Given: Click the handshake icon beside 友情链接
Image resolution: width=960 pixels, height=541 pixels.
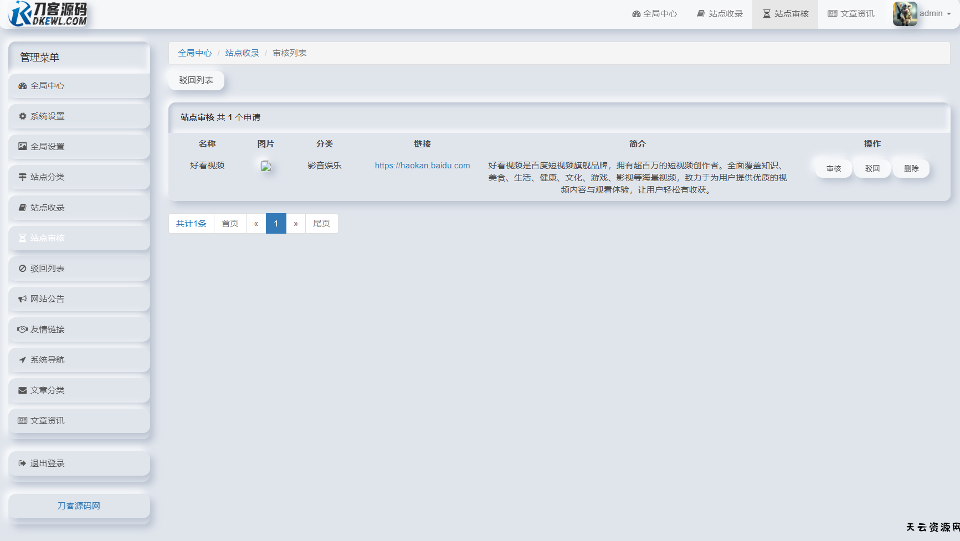Looking at the screenshot, I should [x=22, y=329].
